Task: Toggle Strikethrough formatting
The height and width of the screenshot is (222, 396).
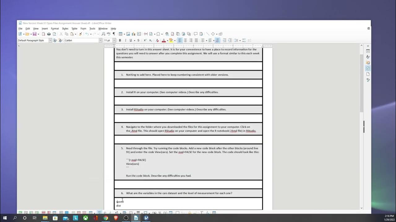Action: [x=138, y=40]
